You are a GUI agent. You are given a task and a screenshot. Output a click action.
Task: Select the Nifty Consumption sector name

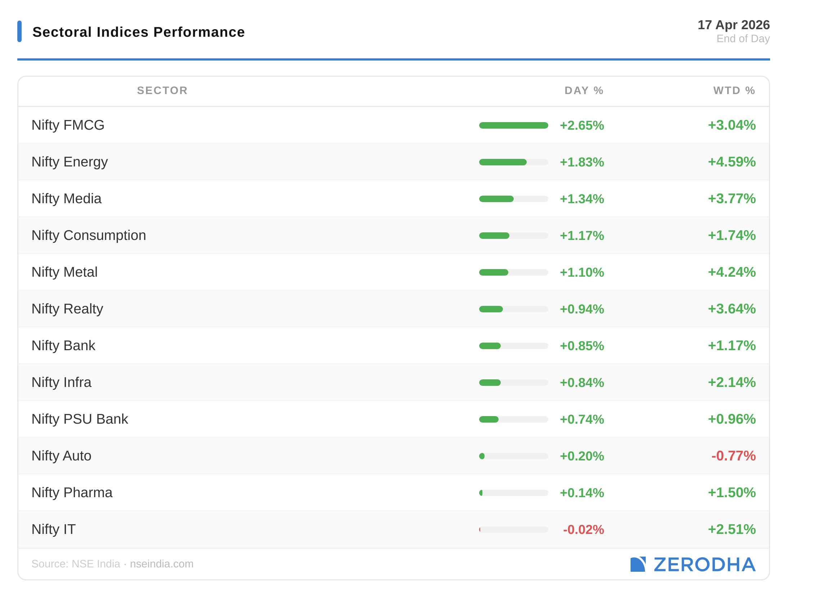pos(89,235)
